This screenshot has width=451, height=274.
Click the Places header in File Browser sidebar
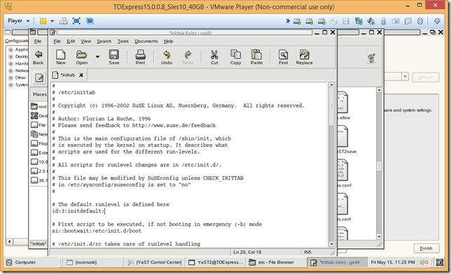(39, 94)
